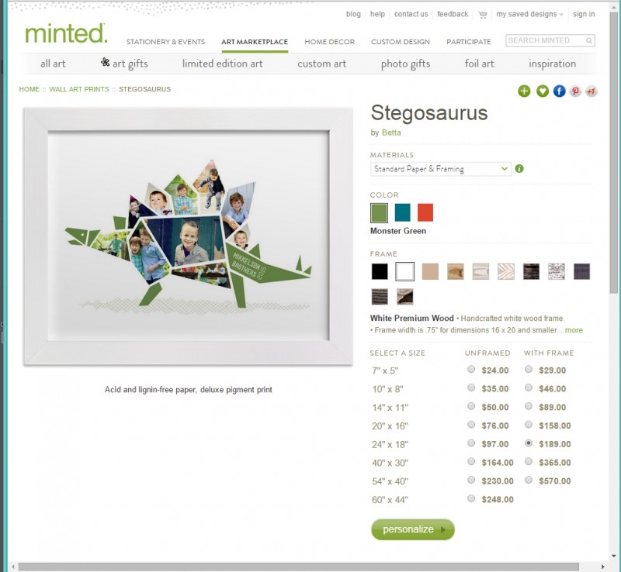Open the Standard Paper & Framing dropdown
Image resolution: width=621 pixels, height=572 pixels.
(x=440, y=169)
